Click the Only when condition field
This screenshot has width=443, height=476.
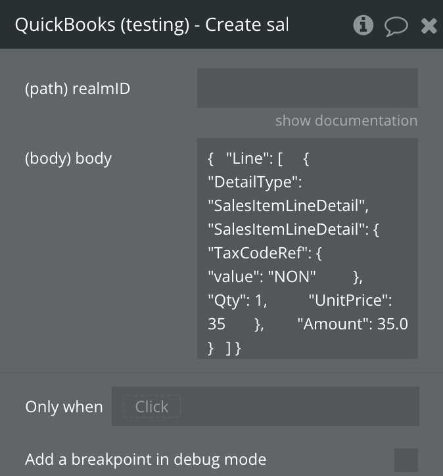(x=296, y=406)
